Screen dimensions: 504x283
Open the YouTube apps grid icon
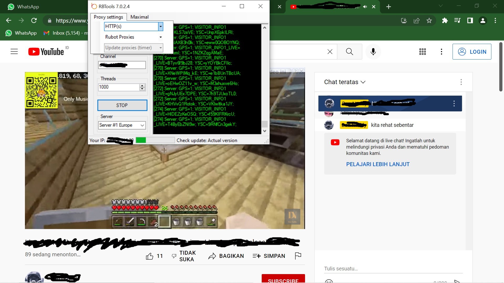coord(422,52)
